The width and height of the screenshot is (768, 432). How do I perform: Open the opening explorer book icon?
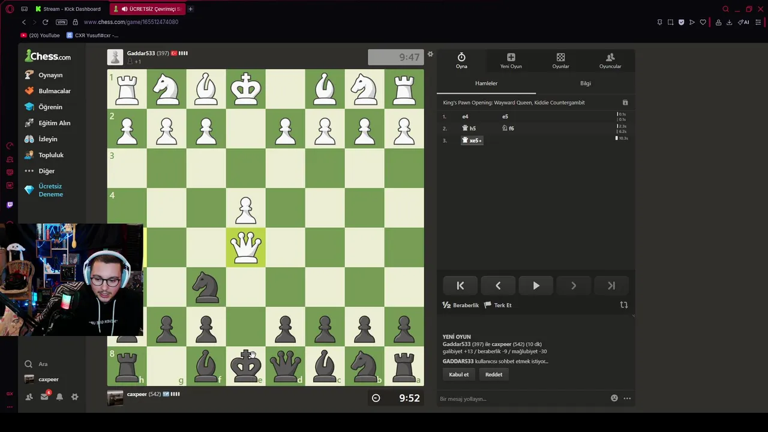[625, 103]
